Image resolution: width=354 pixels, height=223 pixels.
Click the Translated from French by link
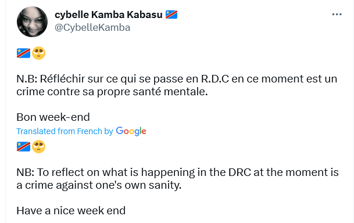(x=65, y=131)
